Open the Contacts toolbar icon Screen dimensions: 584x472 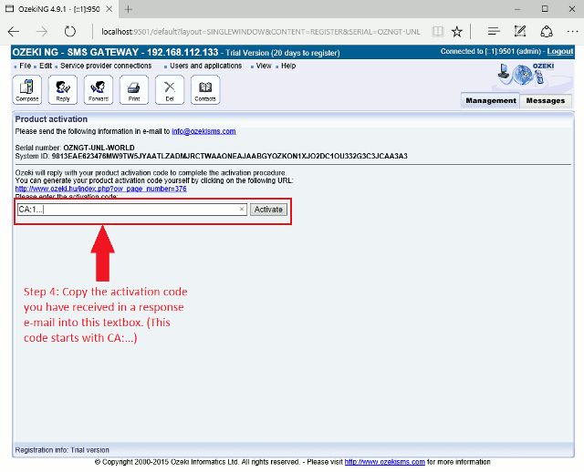pyautogui.click(x=205, y=89)
